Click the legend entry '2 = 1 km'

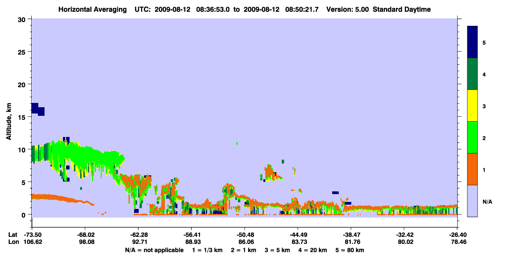click(x=243, y=250)
